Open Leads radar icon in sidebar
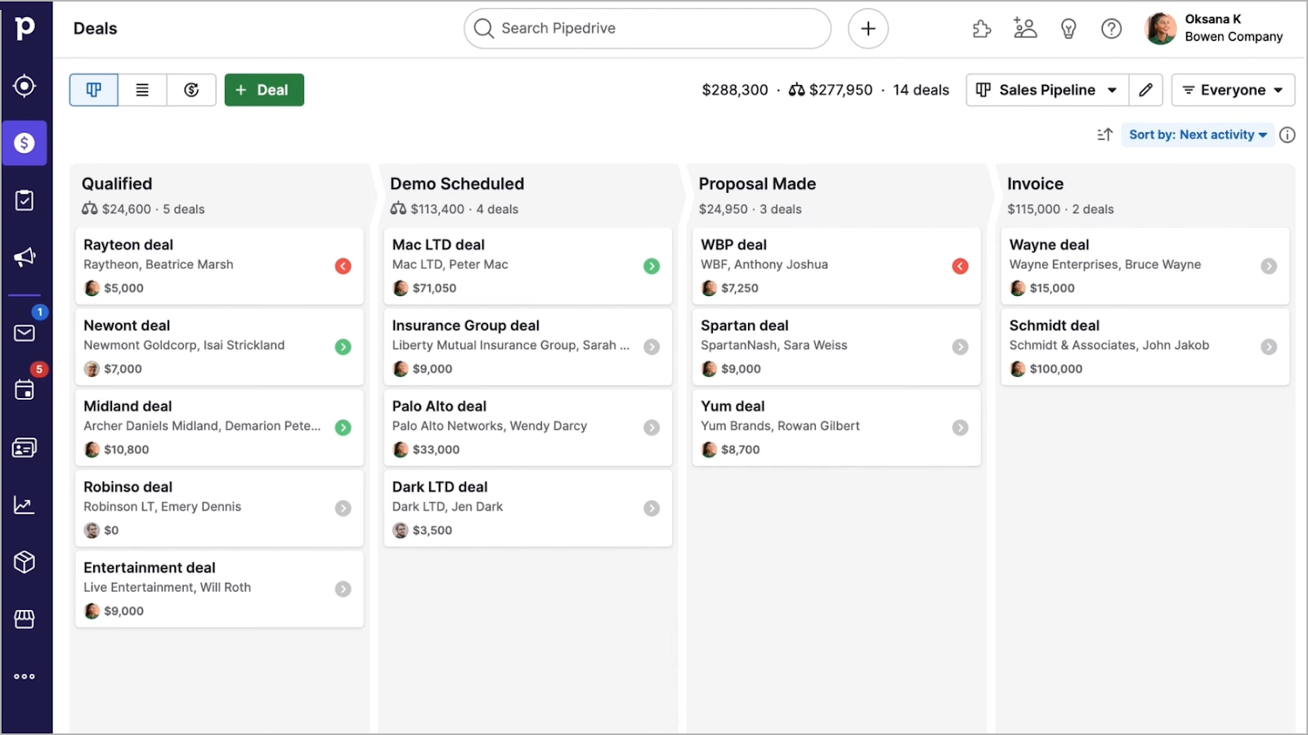The height and width of the screenshot is (735, 1308). click(x=25, y=86)
